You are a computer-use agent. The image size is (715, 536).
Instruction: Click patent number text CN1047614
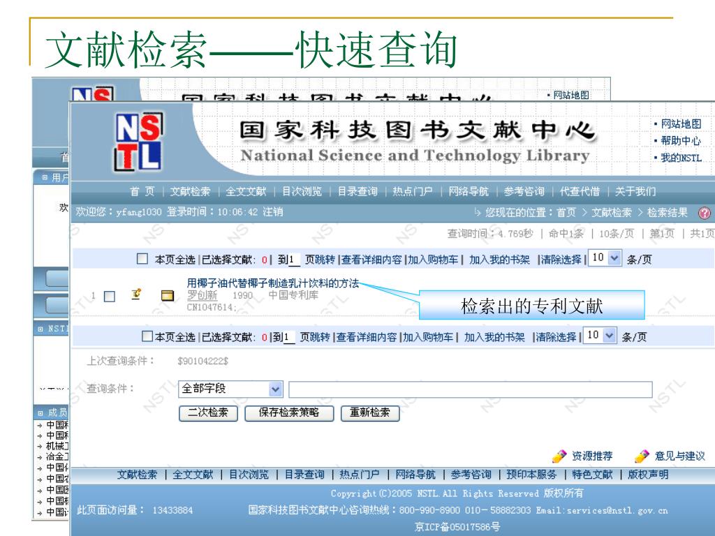(x=210, y=307)
